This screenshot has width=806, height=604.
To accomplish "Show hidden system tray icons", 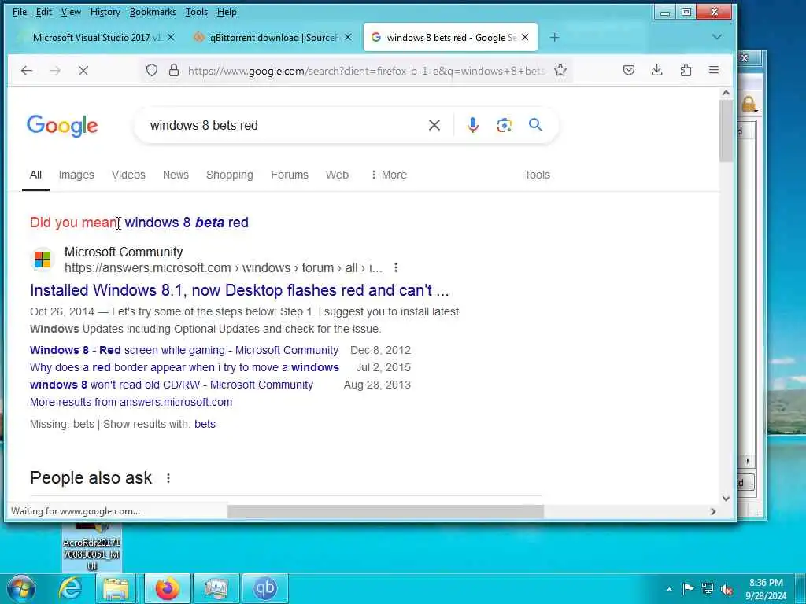I will [669, 589].
